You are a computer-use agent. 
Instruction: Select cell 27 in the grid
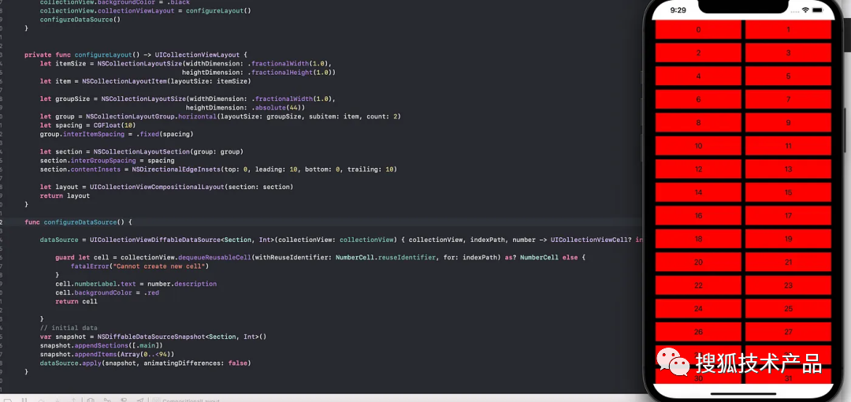click(x=788, y=332)
